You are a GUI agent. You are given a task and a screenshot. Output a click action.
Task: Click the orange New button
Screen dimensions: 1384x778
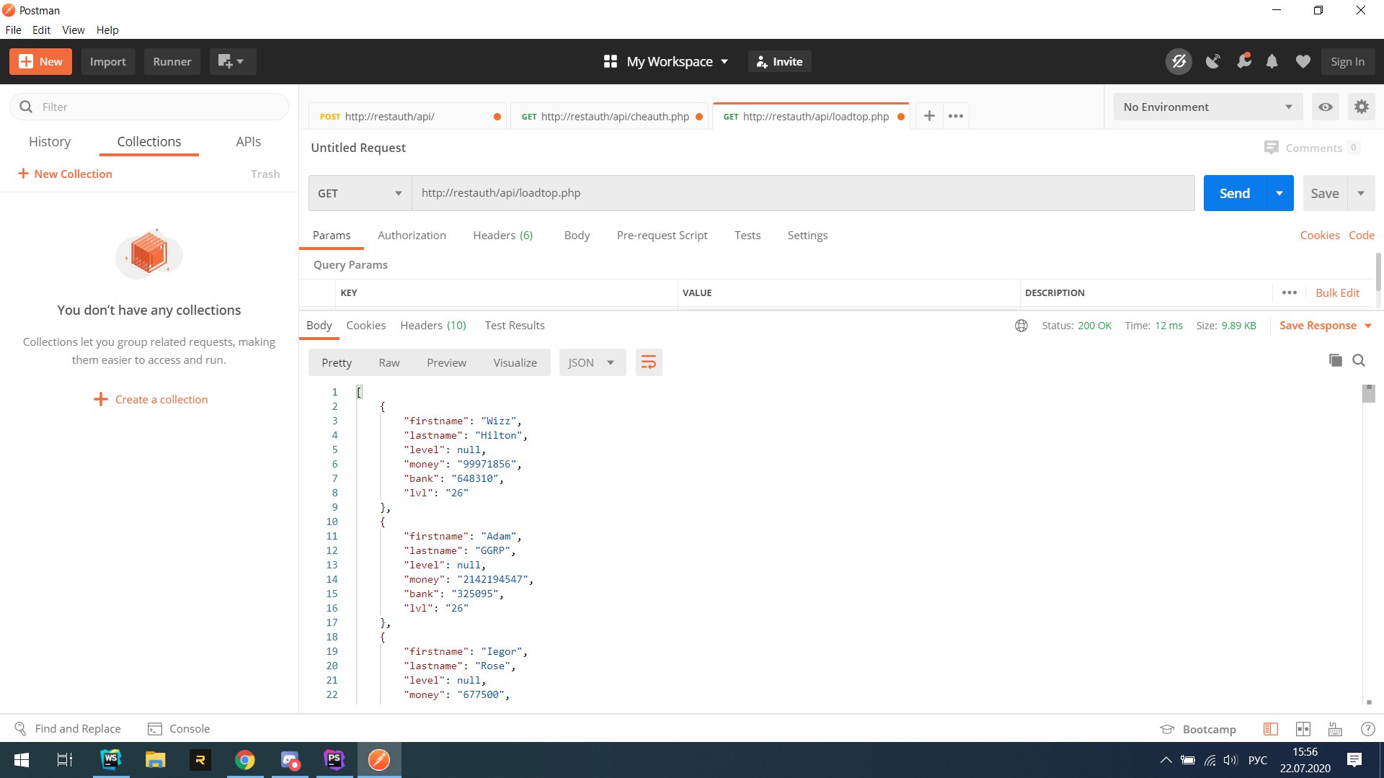pos(40,61)
